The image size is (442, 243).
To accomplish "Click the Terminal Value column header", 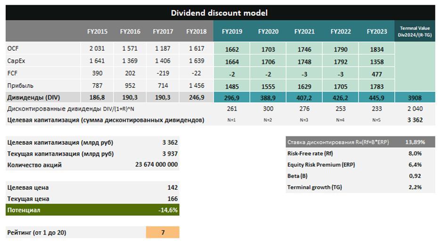I will [415, 32].
